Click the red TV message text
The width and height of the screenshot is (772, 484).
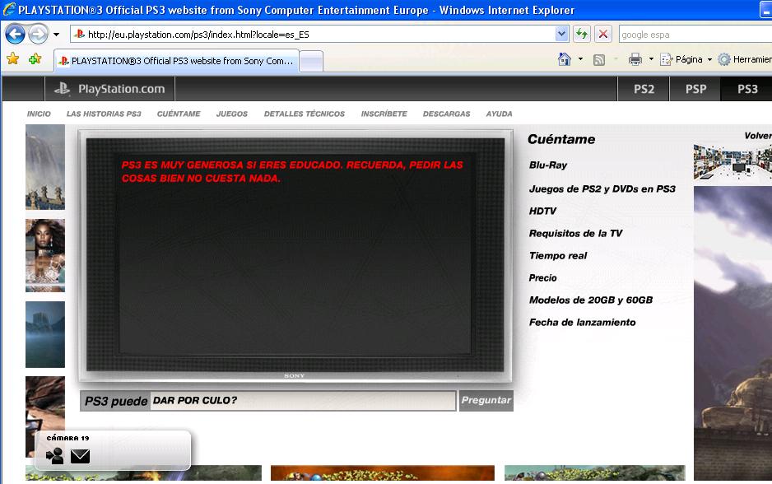coord(292,171)
